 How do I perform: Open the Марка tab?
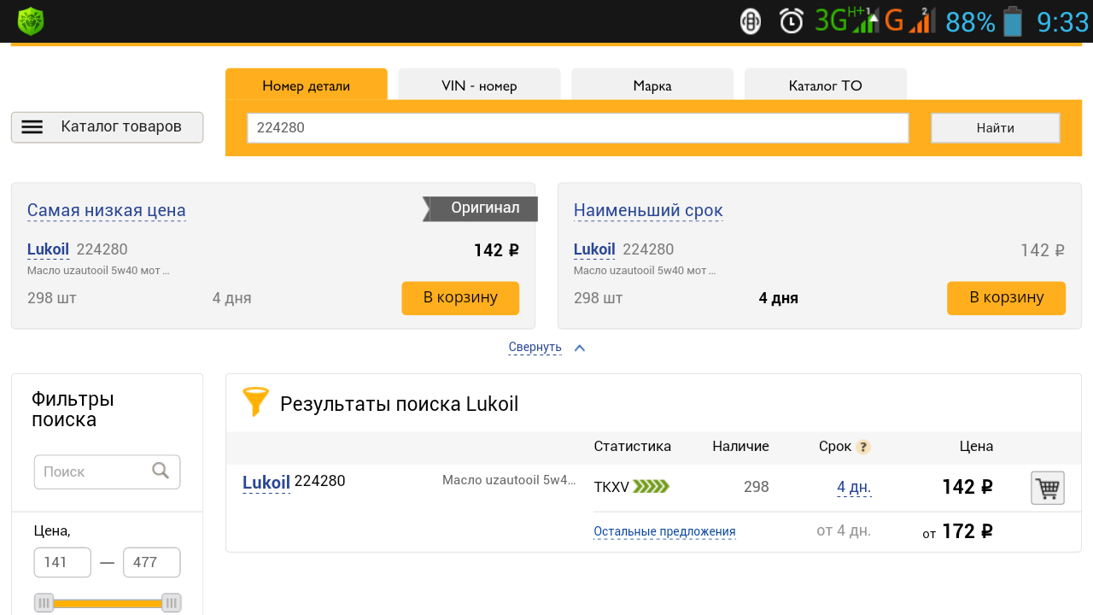(x=652, y=85)
